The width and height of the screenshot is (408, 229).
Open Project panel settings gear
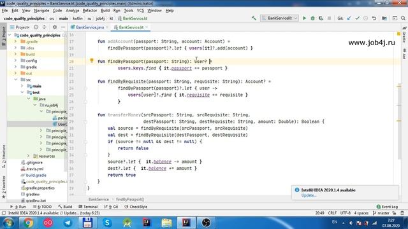pyautogui.click(x=55, y=27)
